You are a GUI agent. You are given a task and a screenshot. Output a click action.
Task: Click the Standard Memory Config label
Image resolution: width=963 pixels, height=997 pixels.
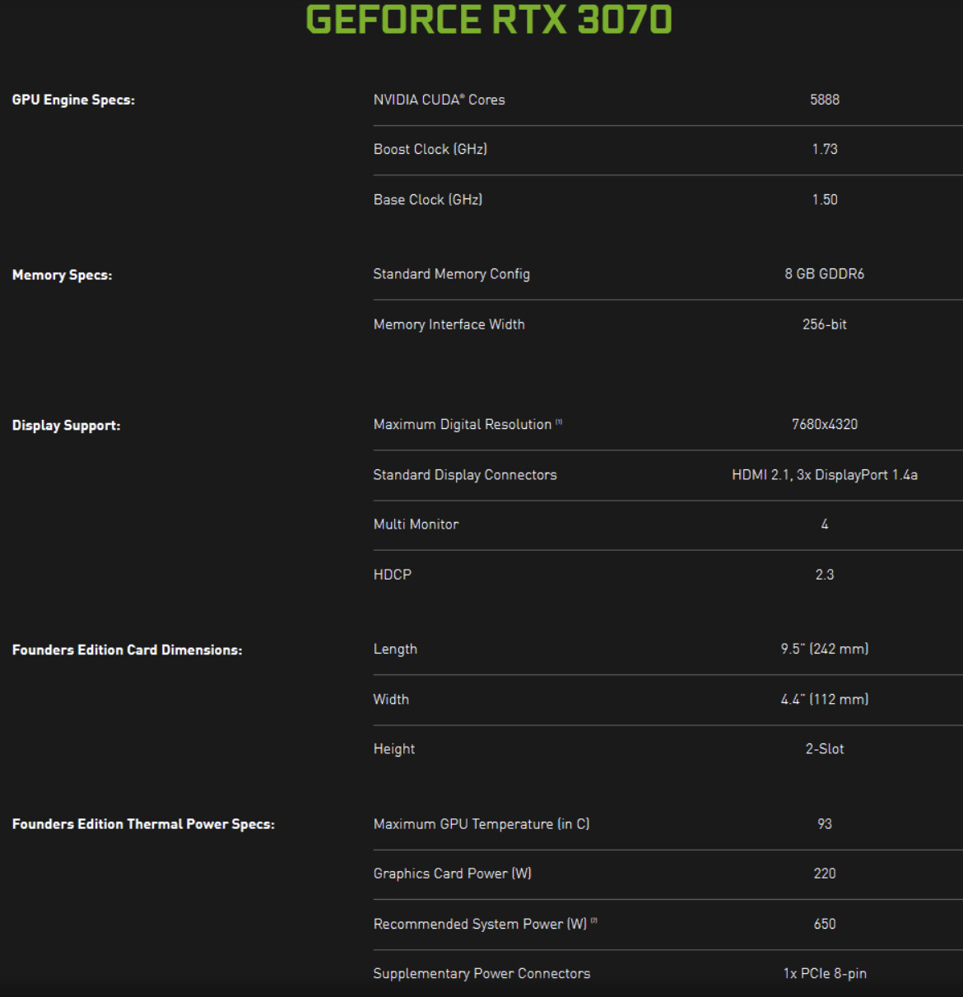click(452, 274)
